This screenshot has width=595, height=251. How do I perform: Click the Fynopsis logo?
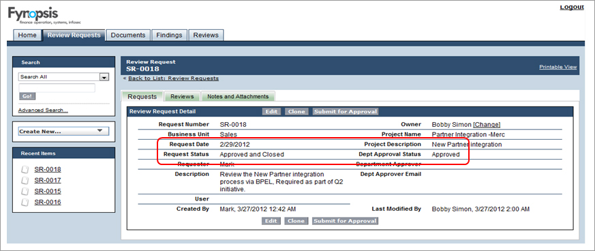click(x=44, y=16)
